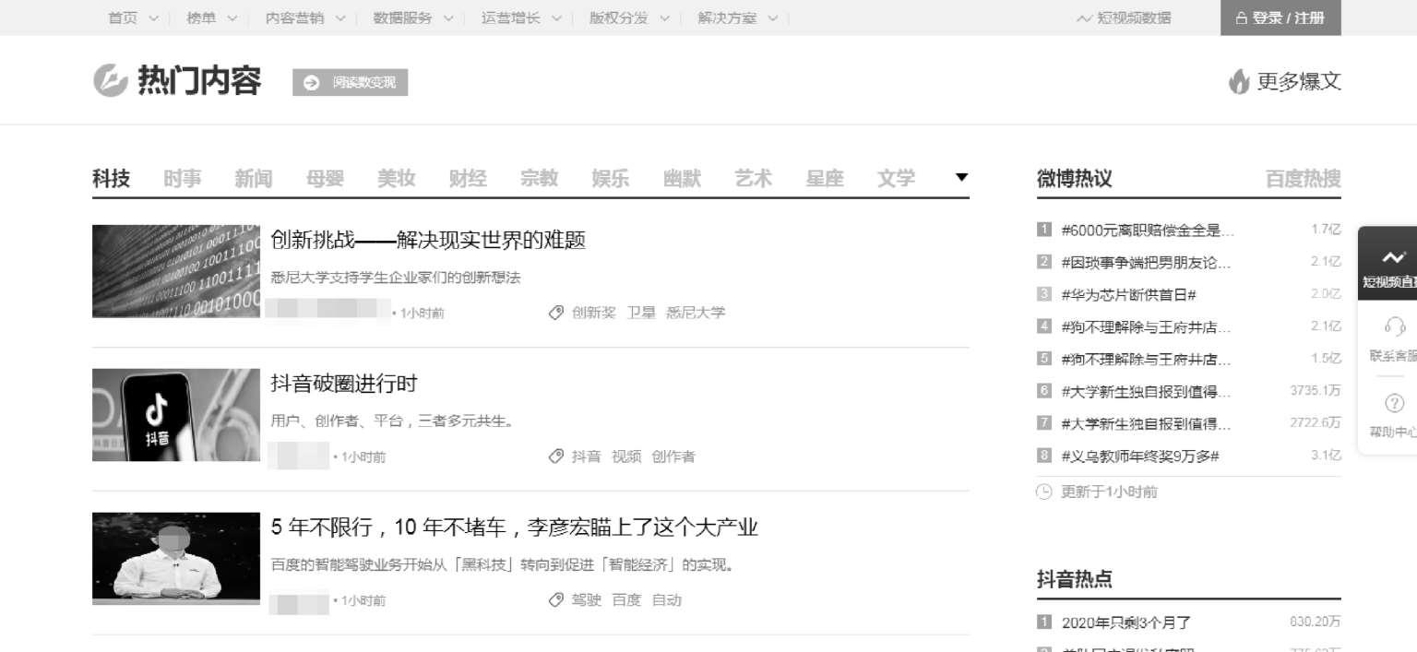
Task: Click the 自动 tag
Action: click(666, 600)
